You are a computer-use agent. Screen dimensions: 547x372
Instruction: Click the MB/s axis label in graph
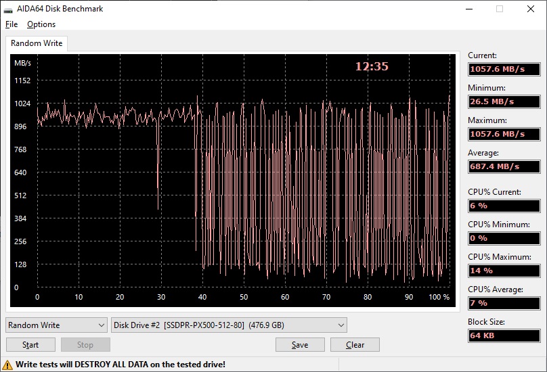click(22, 63)
